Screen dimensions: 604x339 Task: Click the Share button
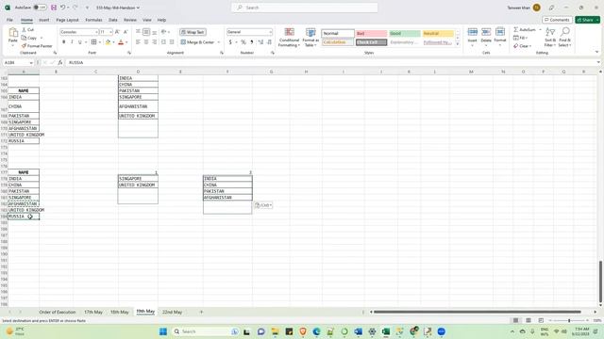pyautogui.click(x=587, y=20)
